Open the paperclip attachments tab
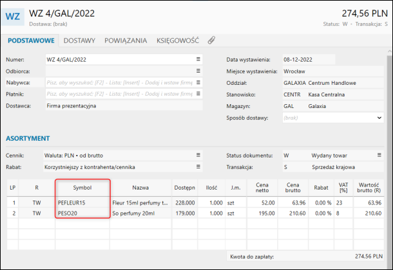Viewport: 393px width, 270px height. [x=211, y=40]
